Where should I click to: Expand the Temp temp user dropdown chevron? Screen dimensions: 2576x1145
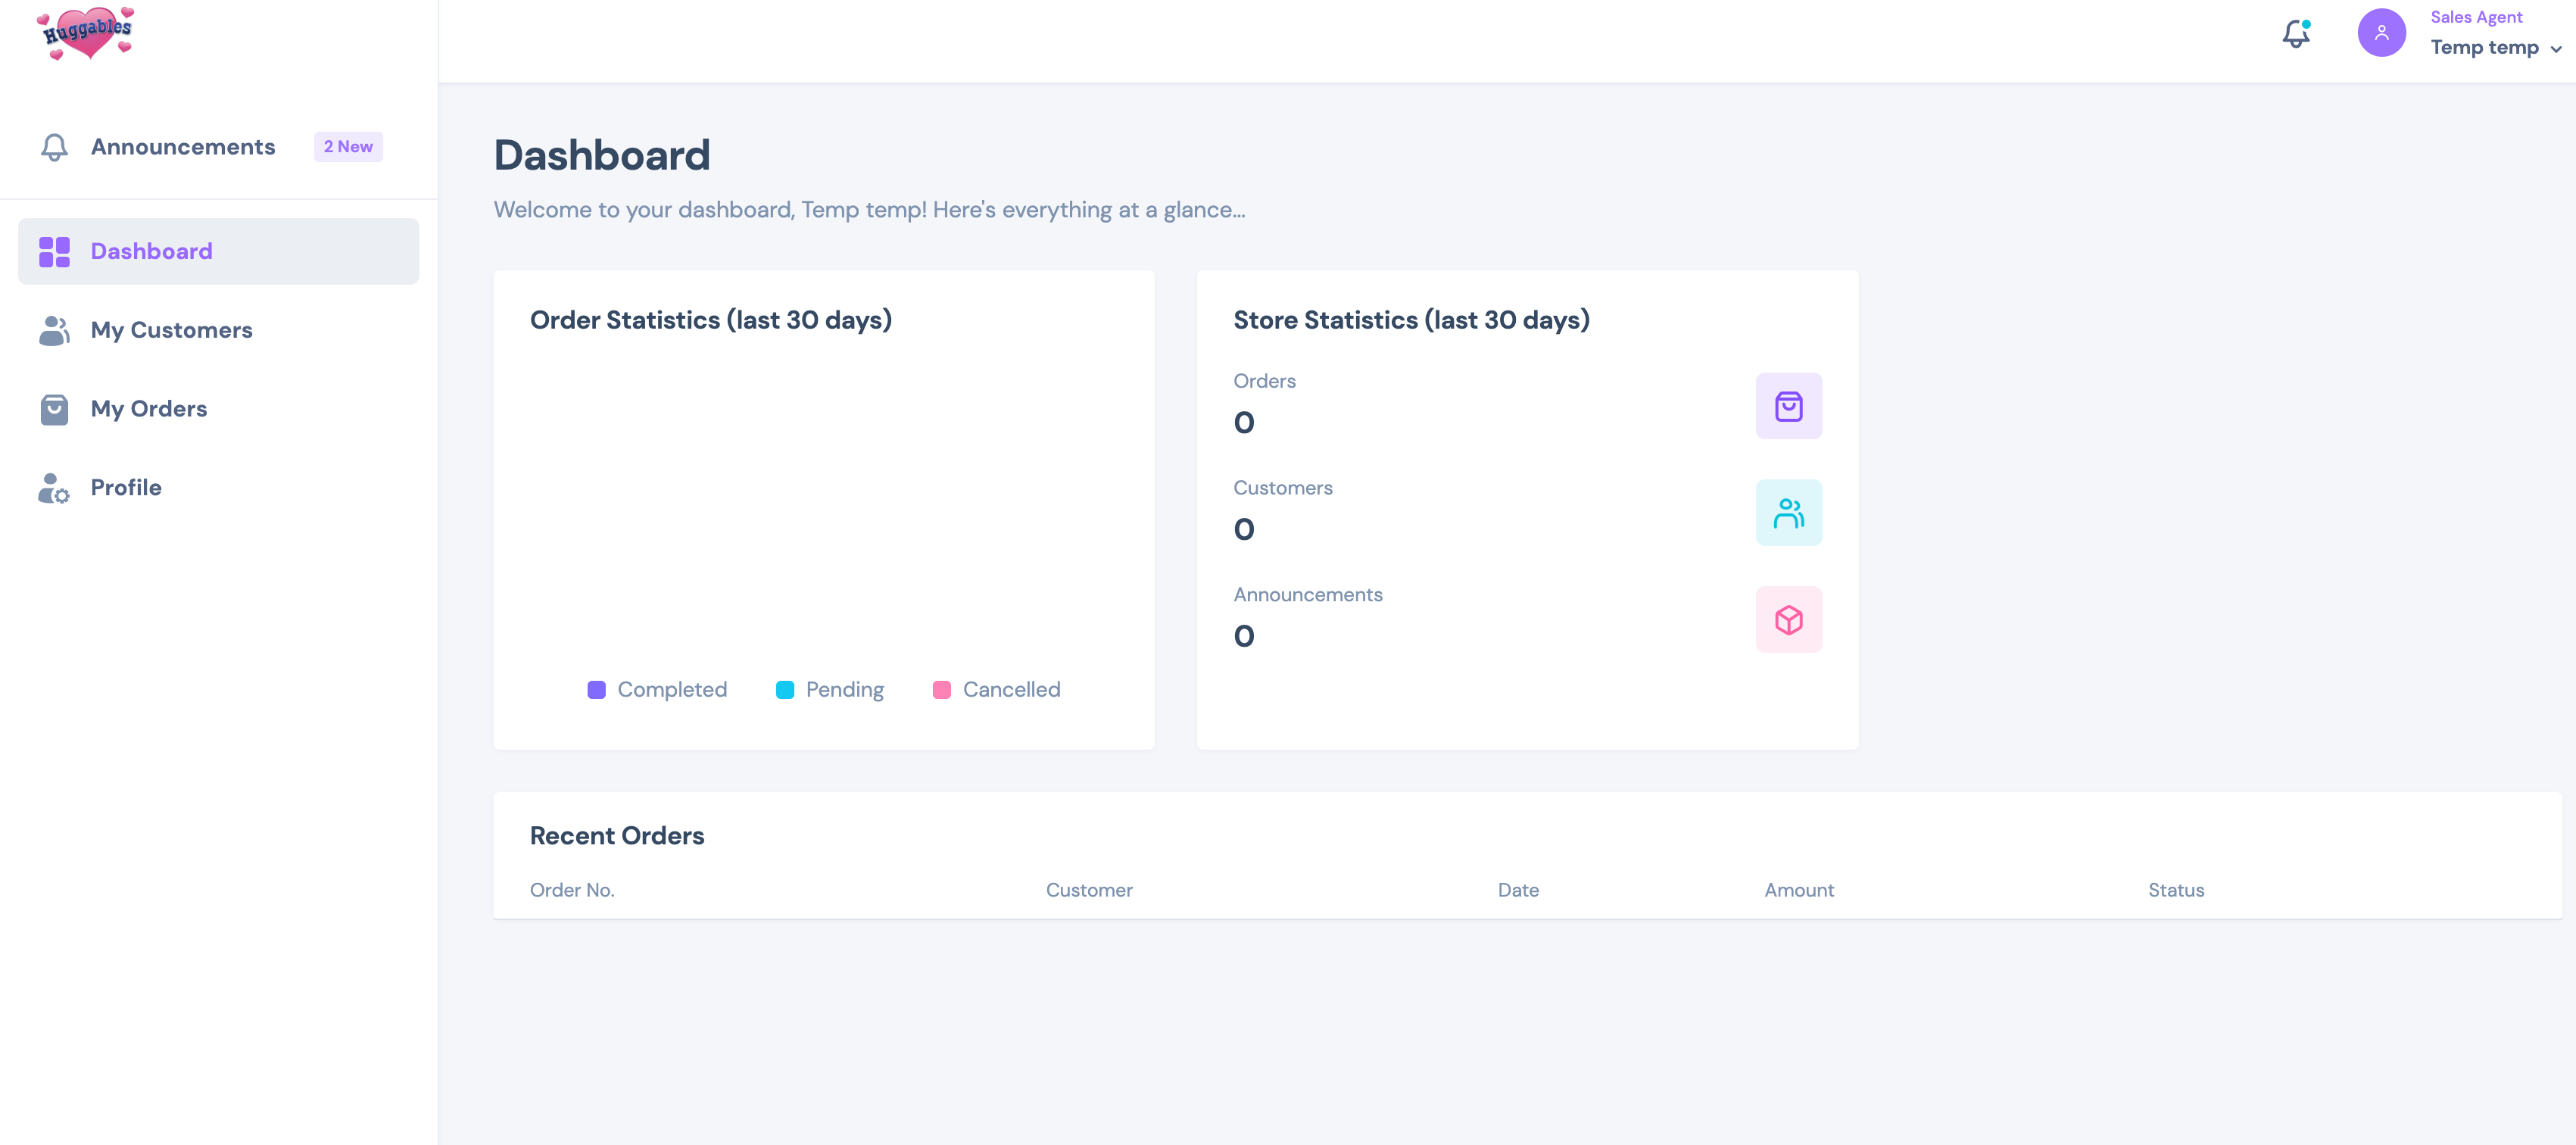[x=2556, y=49]
